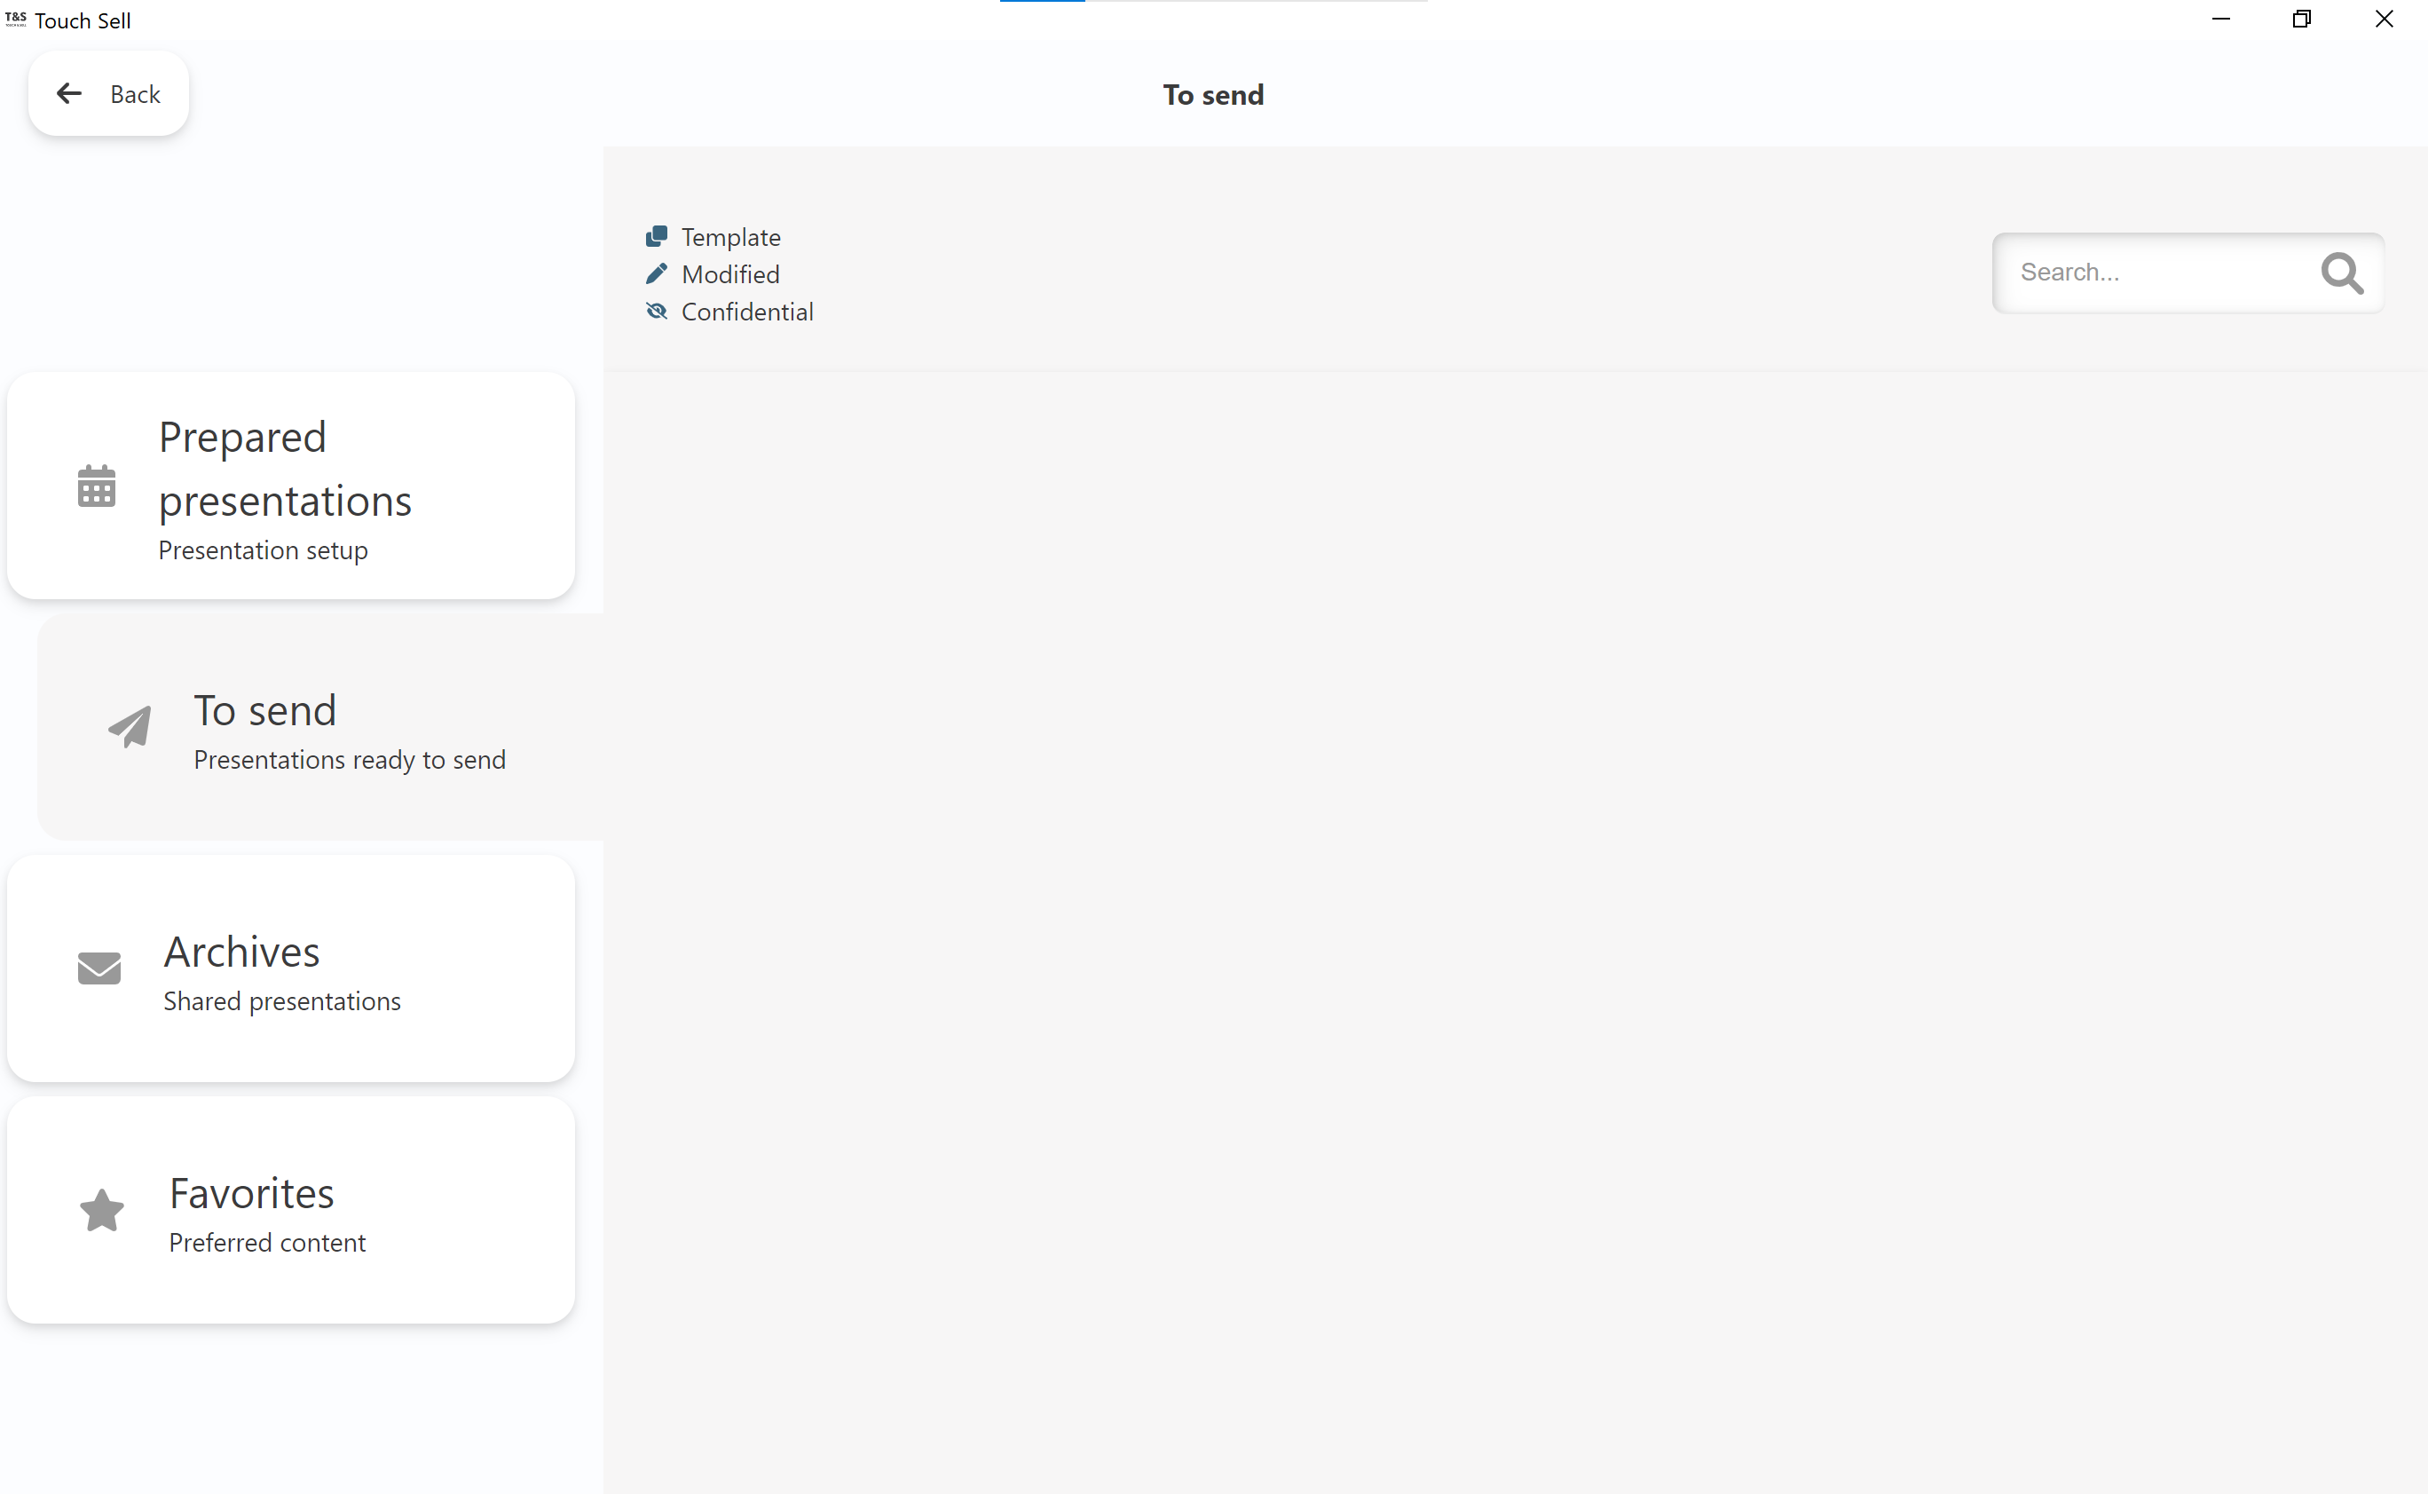Click the calendar icon for Prepared presentations
This screenshot has height=1494, width=2428.
pos(97,486)
